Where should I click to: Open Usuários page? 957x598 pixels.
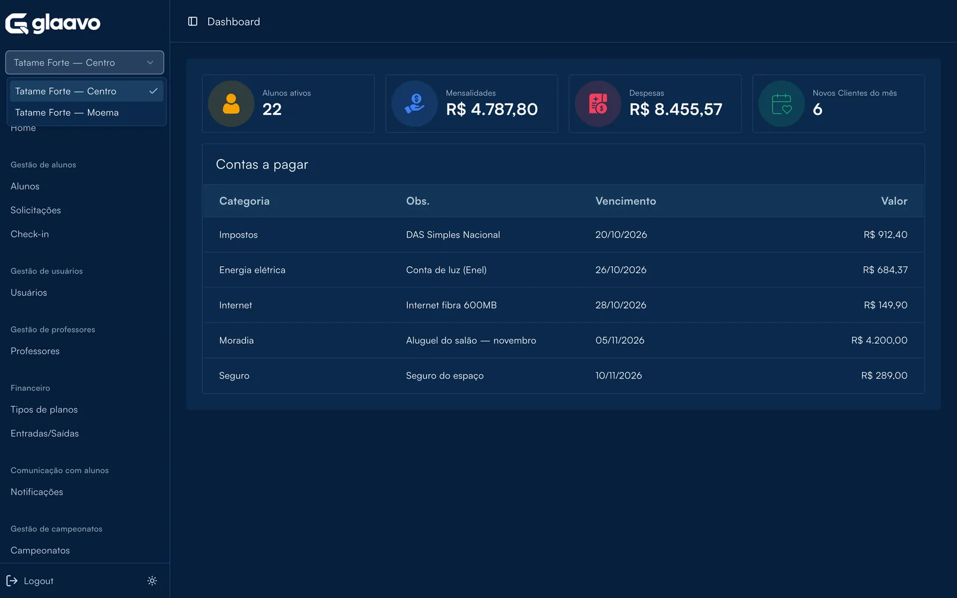coord(29,292)
